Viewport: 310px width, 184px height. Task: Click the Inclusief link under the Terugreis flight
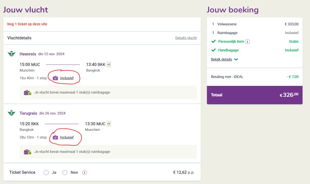pos(67,137)
